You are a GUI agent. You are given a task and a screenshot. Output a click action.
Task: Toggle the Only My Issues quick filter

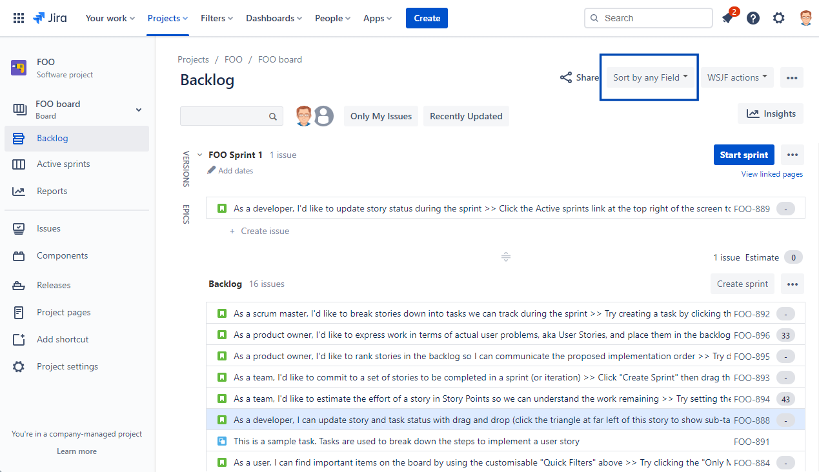pos(381,116)
